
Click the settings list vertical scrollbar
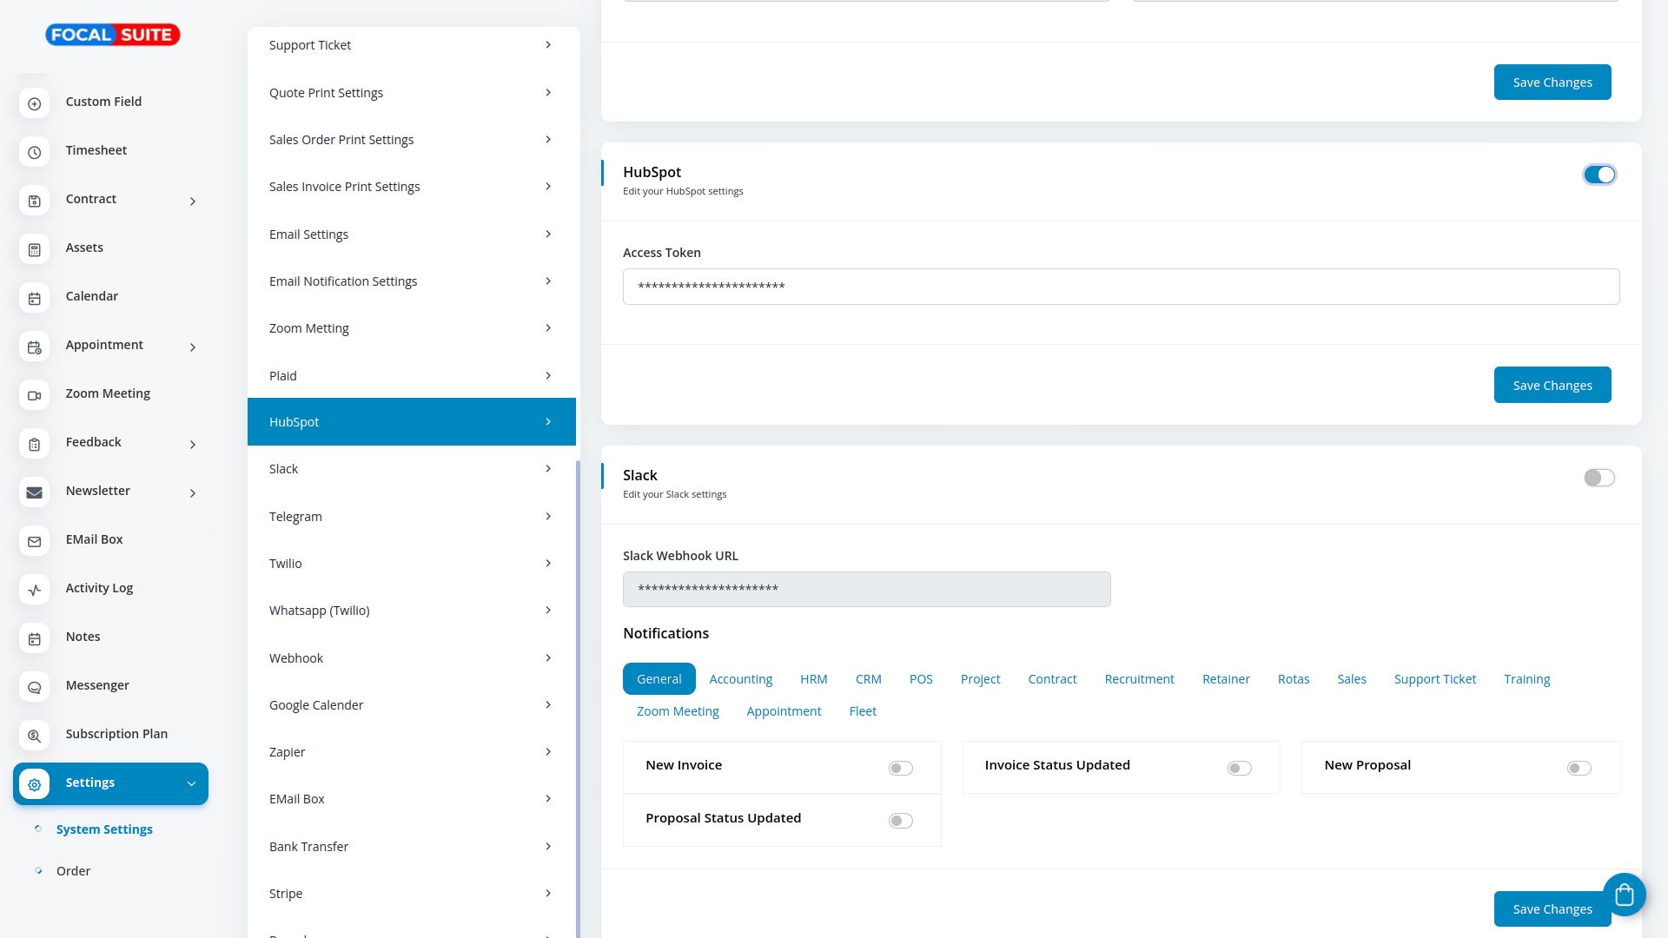click(x=578, y=695)
